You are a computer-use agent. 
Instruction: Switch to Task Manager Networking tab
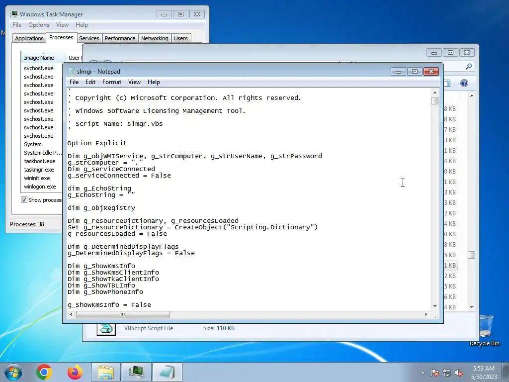click(155, 38)
